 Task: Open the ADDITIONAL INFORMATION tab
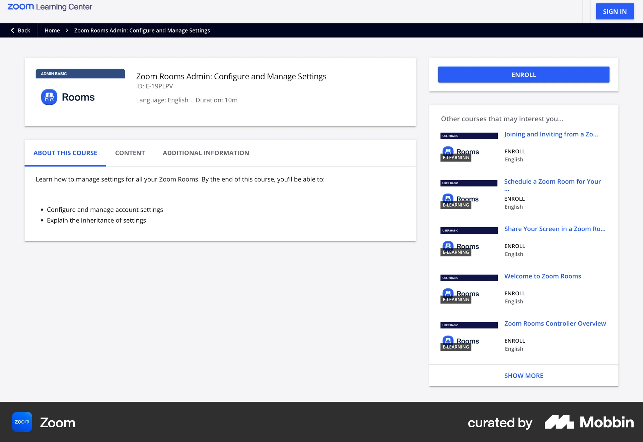pos(206,153)
